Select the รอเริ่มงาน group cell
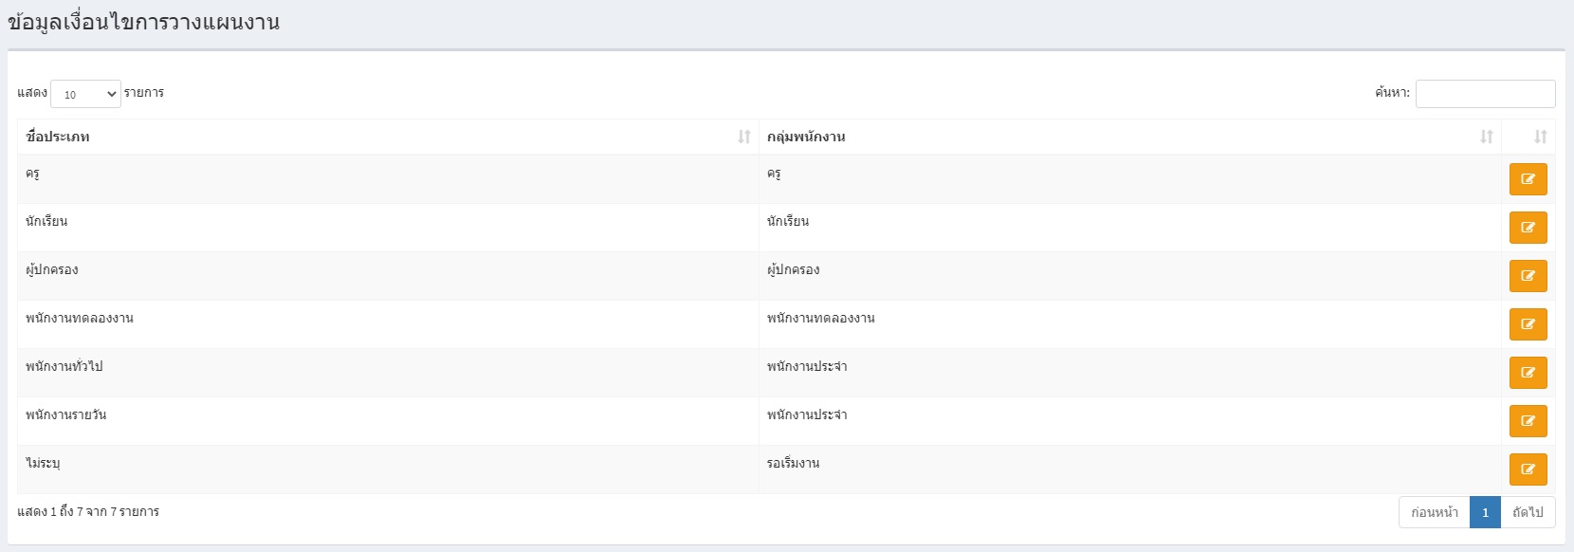Screen dimensions: 1574x552 [1130, 469]
